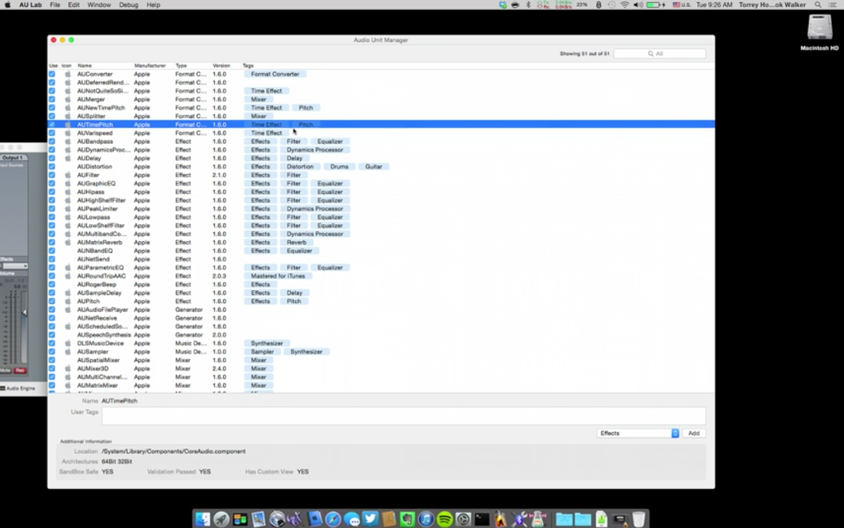Screen dimensions: 844x528
Task: Click Mute in the AU Lab window
Action: (6, 370)
